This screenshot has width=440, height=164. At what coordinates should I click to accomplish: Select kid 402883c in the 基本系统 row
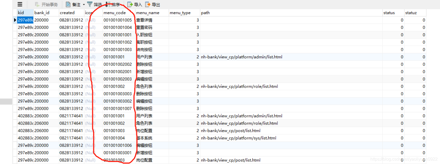(25, 138)
